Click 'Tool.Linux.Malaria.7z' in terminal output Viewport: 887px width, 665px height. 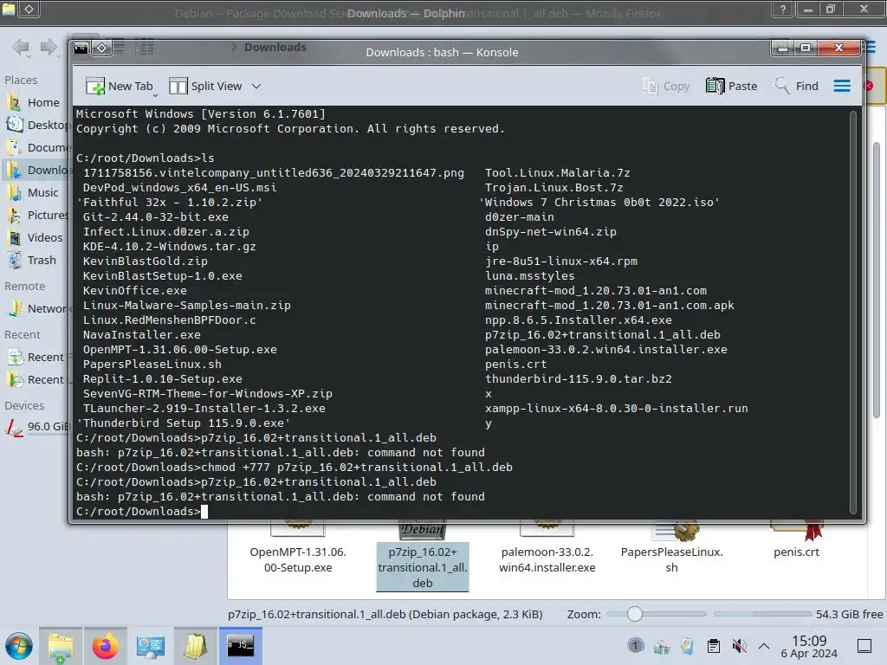click(557, 172)
